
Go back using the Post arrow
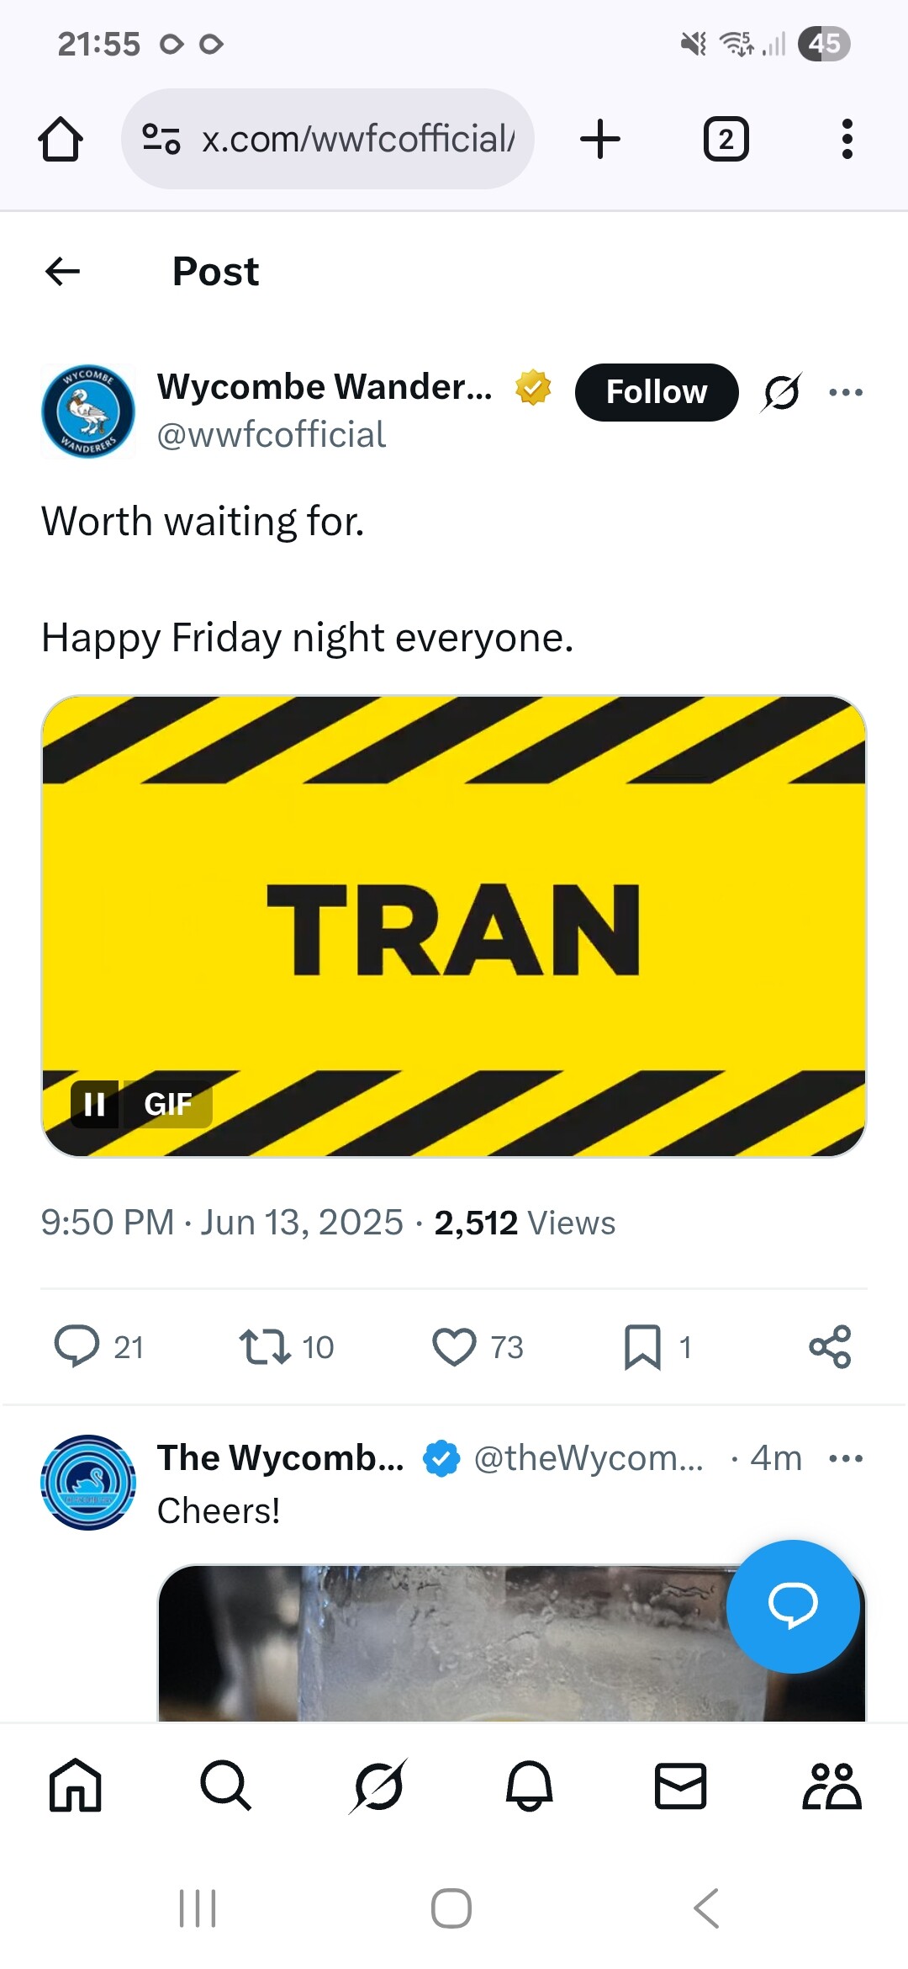(x=62, y=271)
